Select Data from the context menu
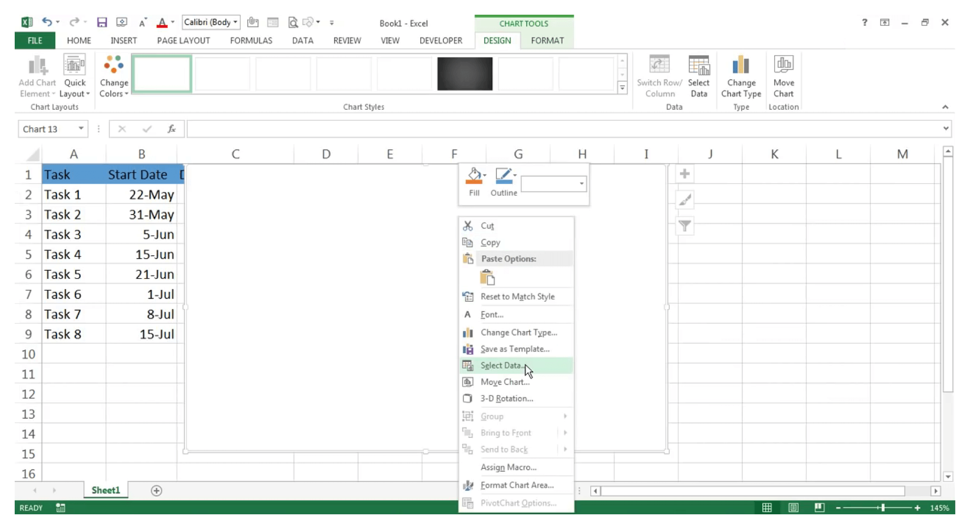This screenshot has width=970, height=529. [x=502, y=365]
